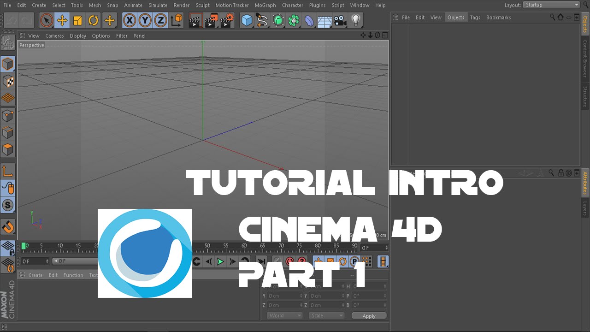The width and height of the screenshot is (590, 332).
Task: Click the current frame field left of slider
Action: (x=35, y=261)
